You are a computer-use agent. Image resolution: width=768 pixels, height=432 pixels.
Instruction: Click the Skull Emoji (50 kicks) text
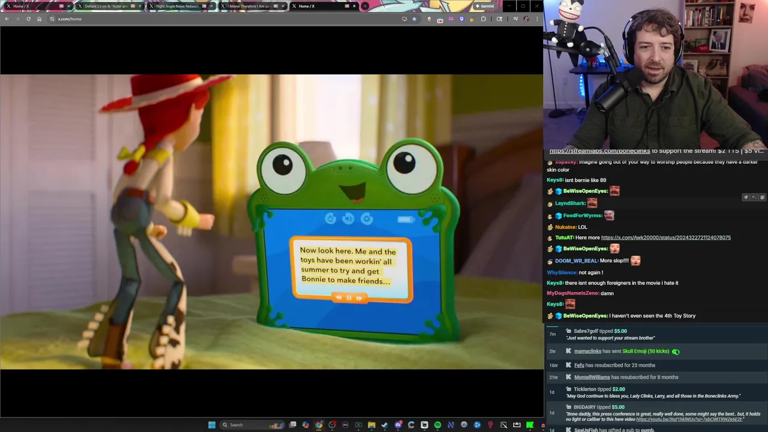(646, 352)
